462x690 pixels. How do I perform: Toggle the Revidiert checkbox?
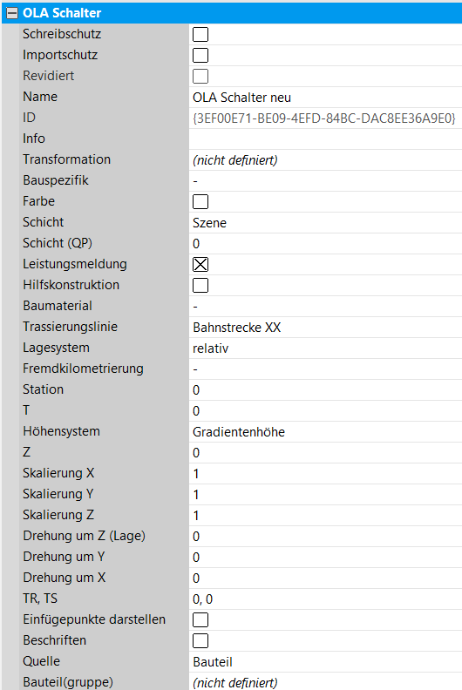pyautogui.click(x=200, y=76)
